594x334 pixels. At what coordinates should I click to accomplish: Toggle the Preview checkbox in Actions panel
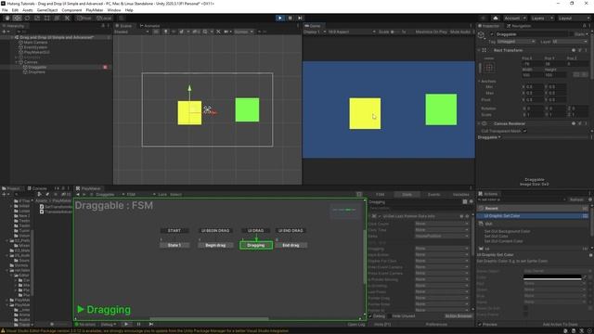point(480,325)
